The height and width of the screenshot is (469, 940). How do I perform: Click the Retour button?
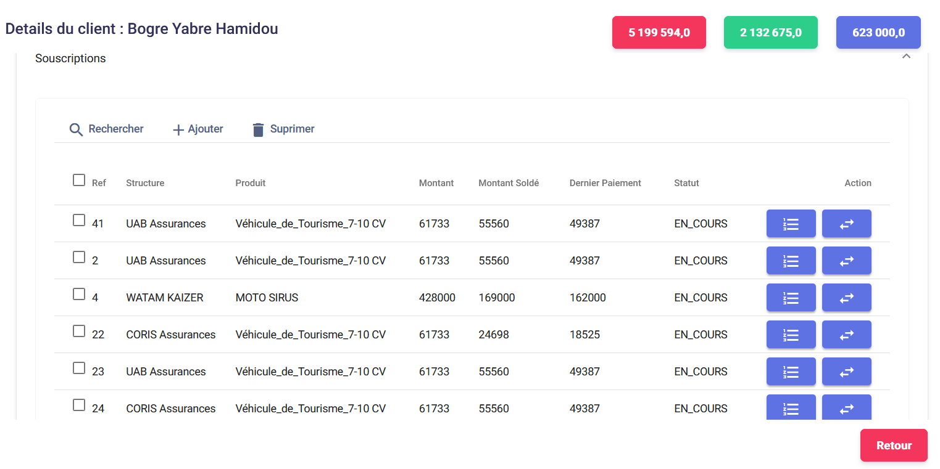coord(894,445)
